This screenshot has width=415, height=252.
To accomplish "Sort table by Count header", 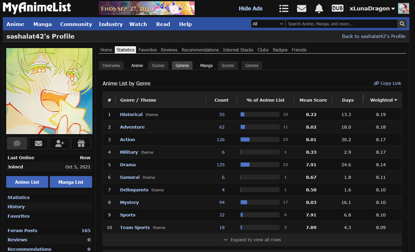I will (221, 100).
